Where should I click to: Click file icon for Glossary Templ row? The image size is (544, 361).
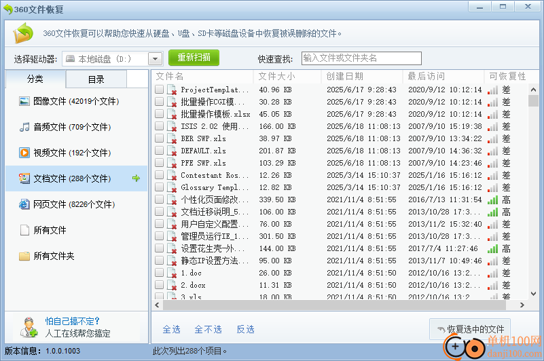point(172,187)
